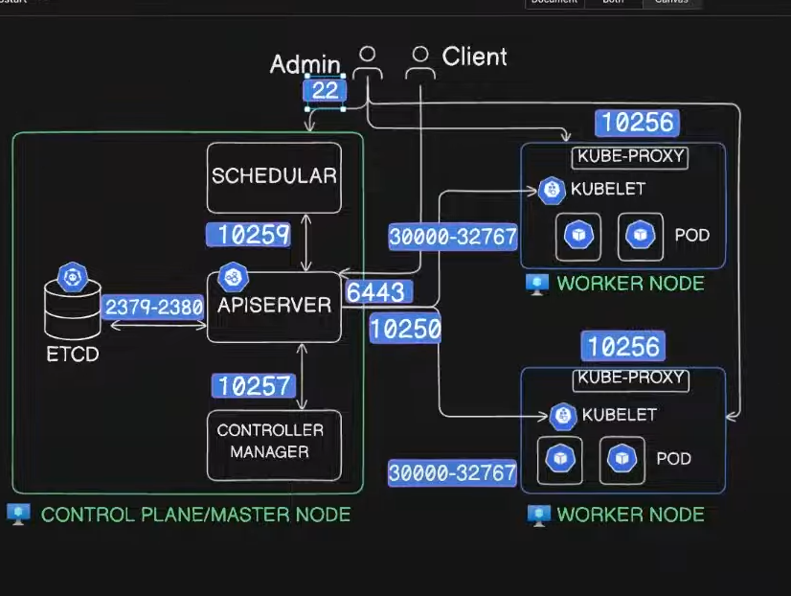The width and height of the screenshot is (791, 596).
Task: Select the SCHEDULAR box
Action: tap(274, 177)
